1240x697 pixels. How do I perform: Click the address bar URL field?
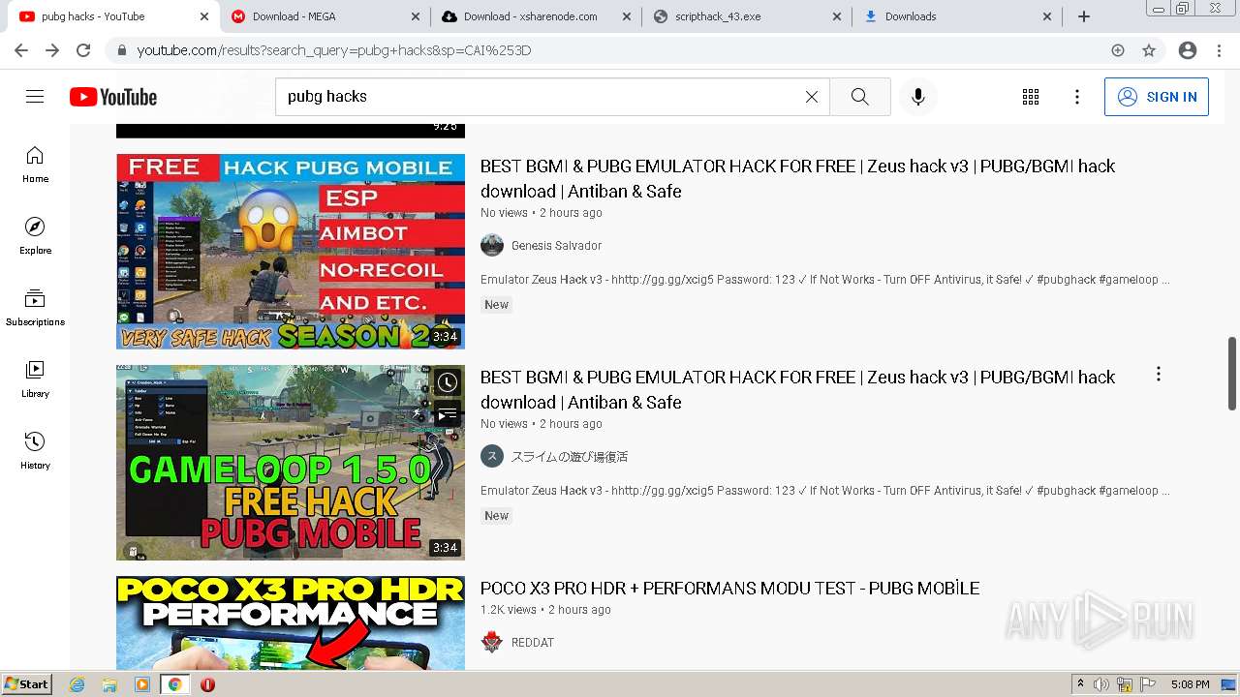(x=620, y=50)
